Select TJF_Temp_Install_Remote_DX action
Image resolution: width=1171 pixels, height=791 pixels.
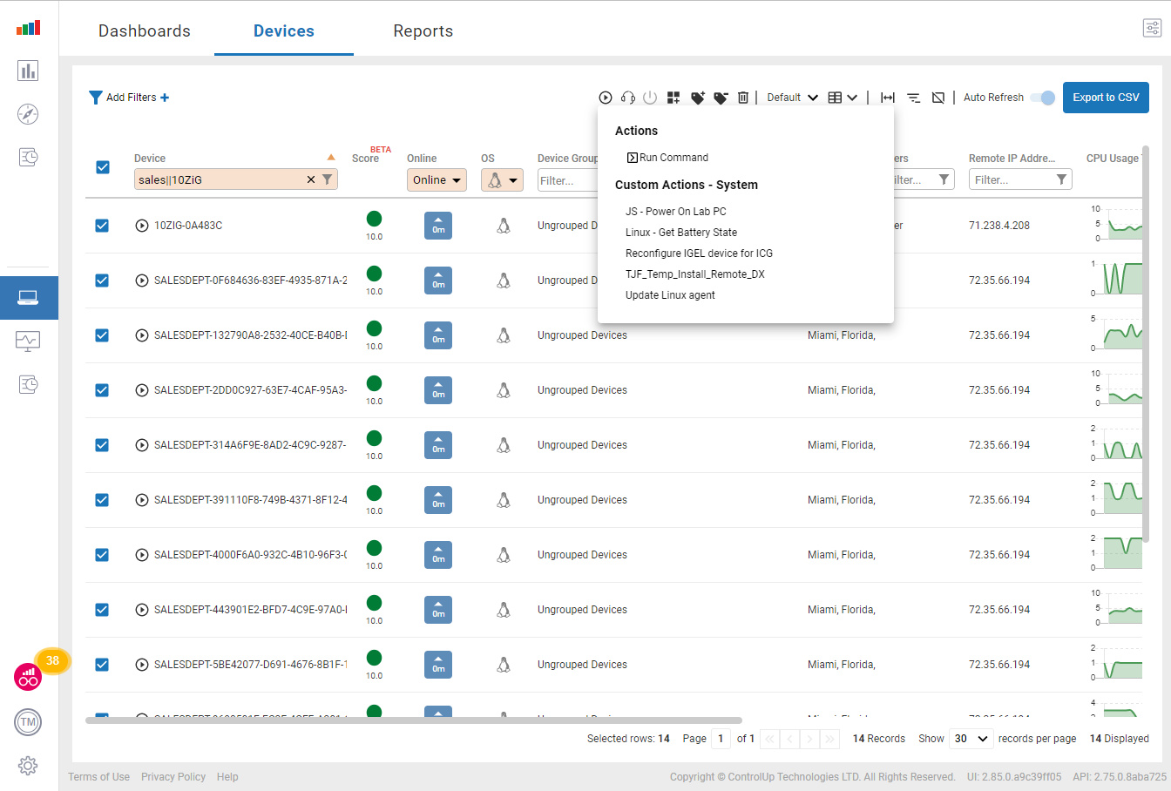695,274
